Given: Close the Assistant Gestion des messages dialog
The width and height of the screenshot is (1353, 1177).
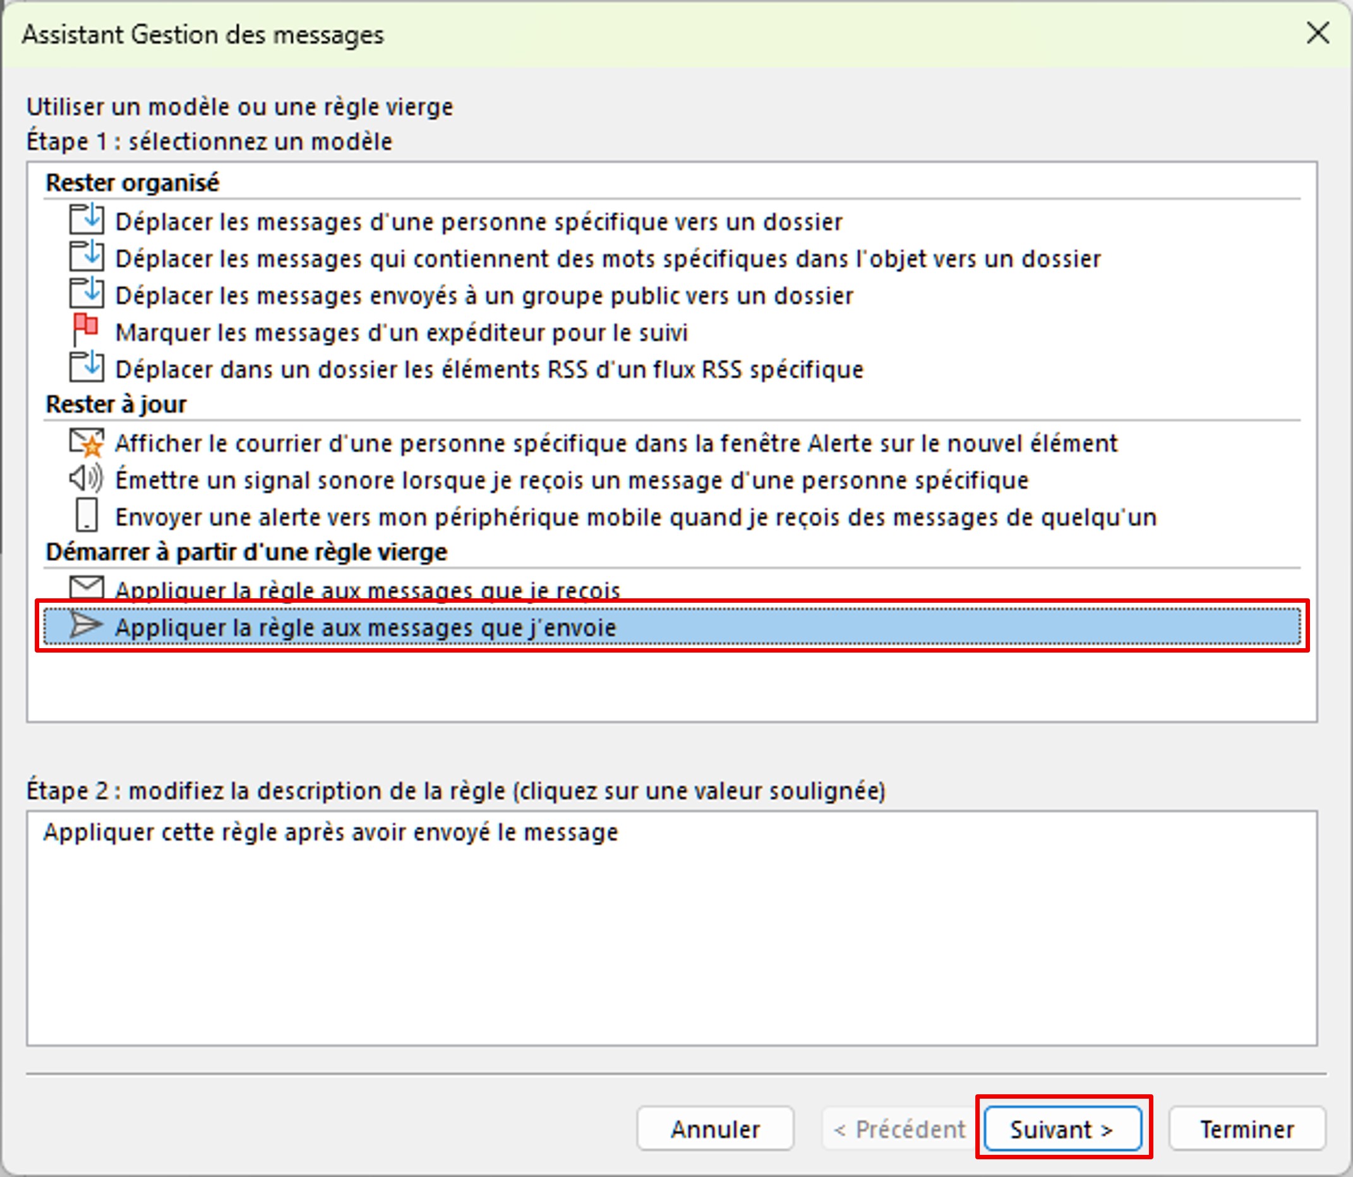Looking at the screenshot, I should [1318, 33].
